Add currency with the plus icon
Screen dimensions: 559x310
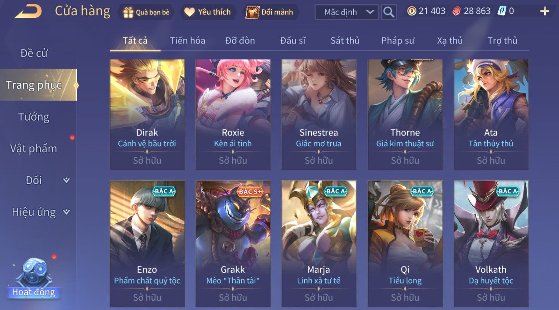(545, 11)
